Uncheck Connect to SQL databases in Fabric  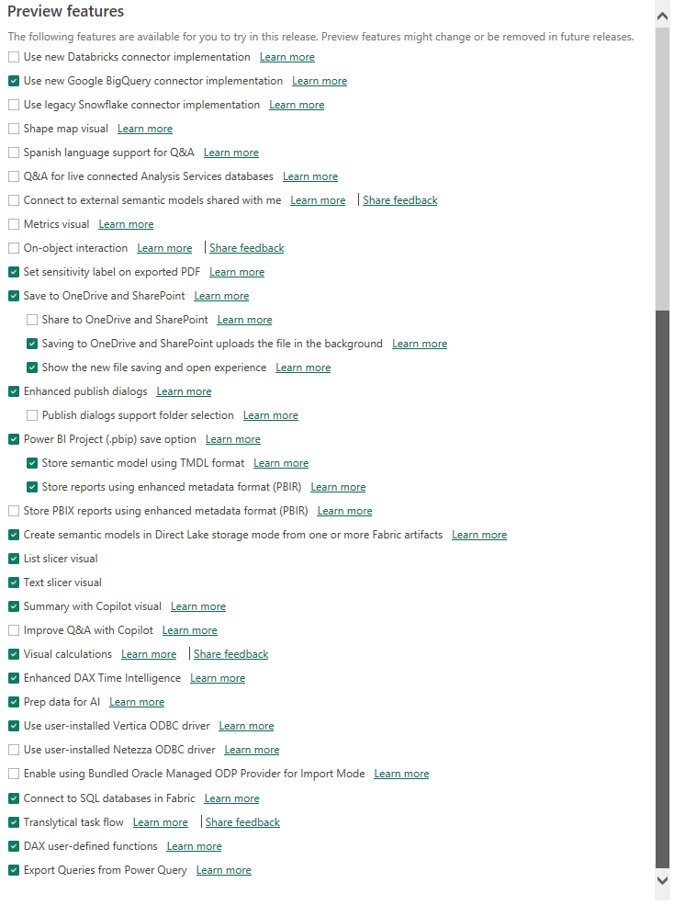(14, 798)
